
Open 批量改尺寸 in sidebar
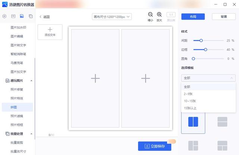pyautogui.click(x=18, y=152)
